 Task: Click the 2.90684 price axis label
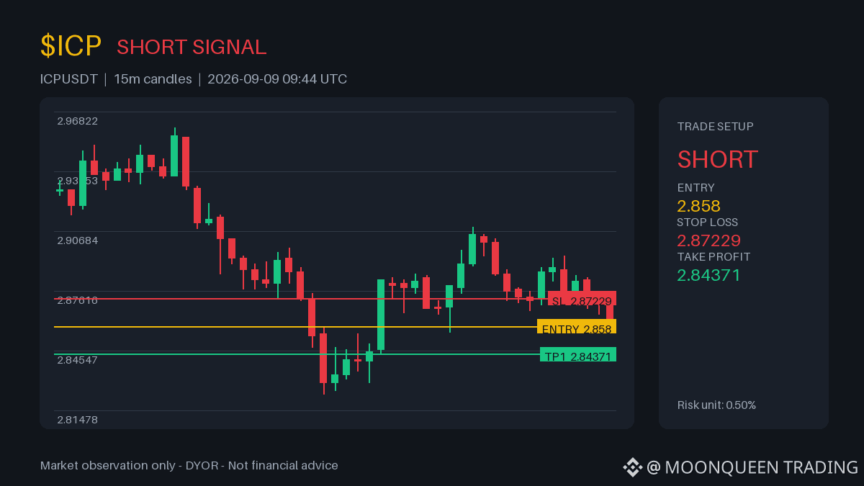pyautogui.click(x=78, y=240)
